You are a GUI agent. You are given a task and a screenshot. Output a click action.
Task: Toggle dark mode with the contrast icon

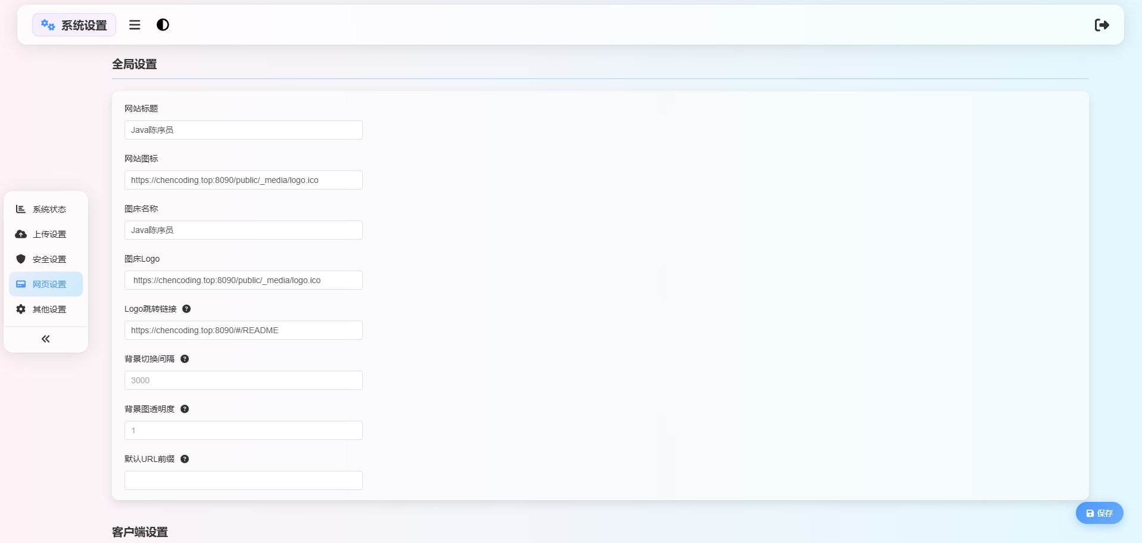pos(163,25)
